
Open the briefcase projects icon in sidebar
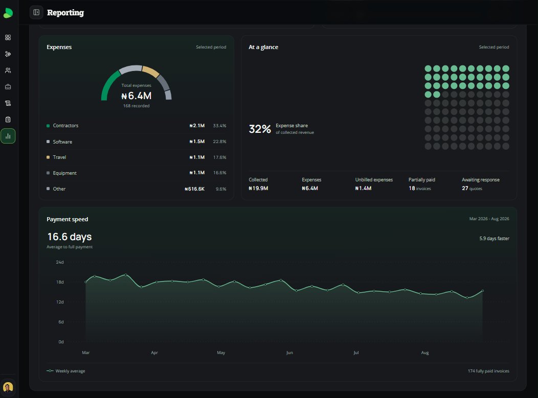click(x=8, y=87)
